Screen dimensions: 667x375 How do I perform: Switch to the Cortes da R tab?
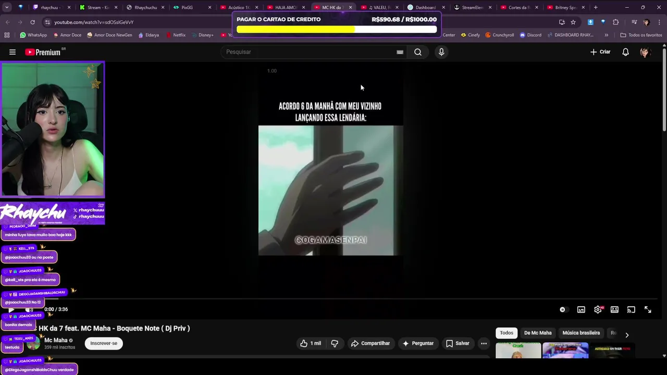(518, 7)
